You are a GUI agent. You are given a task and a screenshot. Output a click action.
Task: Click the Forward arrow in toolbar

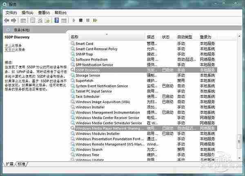coord(13,20)
